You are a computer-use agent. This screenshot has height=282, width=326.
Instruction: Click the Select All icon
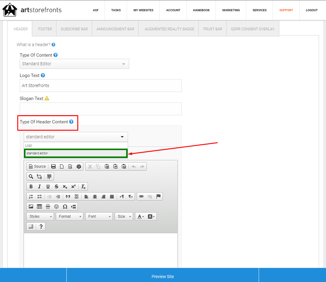click(x=49, y=176)
